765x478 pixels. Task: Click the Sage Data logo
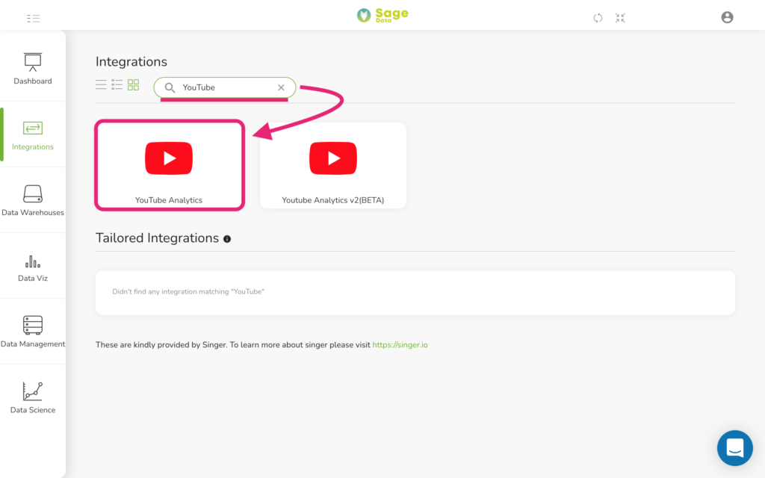[x=382, y=15]
